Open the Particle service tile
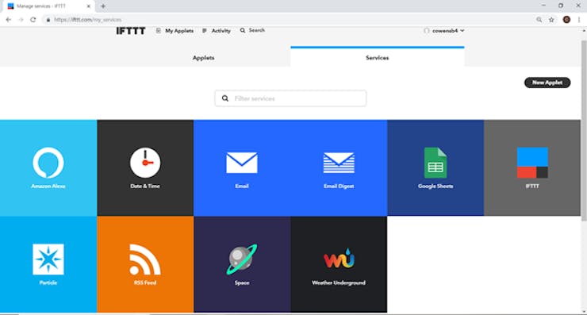 pyautogui.click(x=48, y=264)
